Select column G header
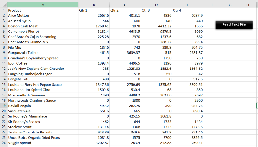Image resolution: width=258 pixels, height=147 pixels. tap(230, 5)
